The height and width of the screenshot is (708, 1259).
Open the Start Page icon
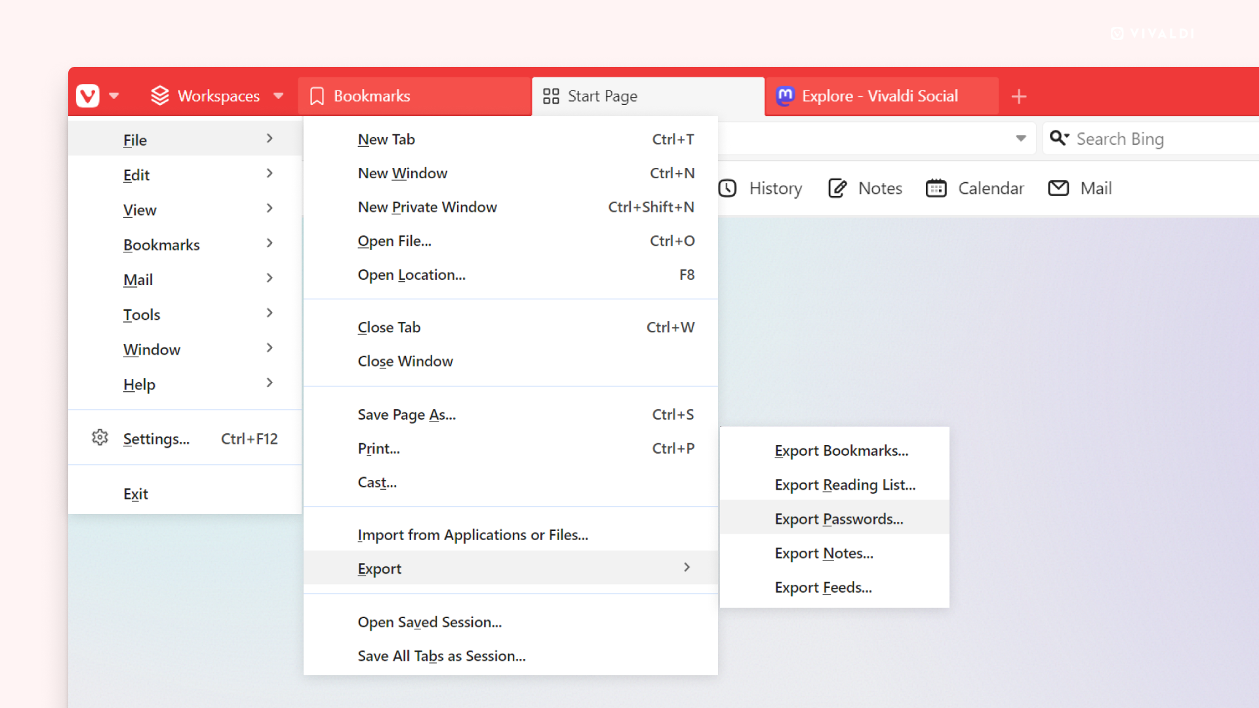pyautogui.click(x=550, y=95)
